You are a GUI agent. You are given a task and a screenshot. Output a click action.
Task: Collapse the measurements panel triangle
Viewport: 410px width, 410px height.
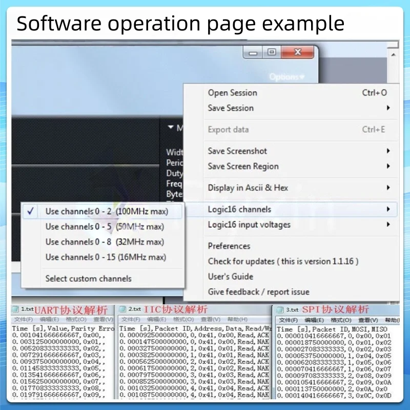tap(171, 127)
